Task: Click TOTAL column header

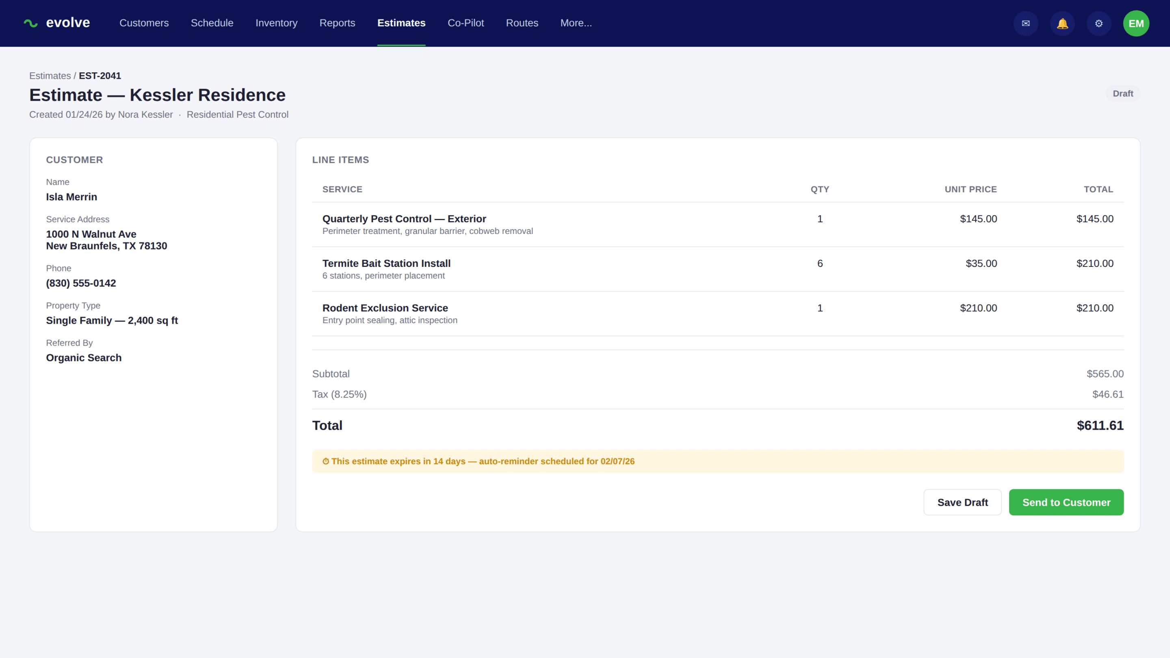Action: 1098,189
